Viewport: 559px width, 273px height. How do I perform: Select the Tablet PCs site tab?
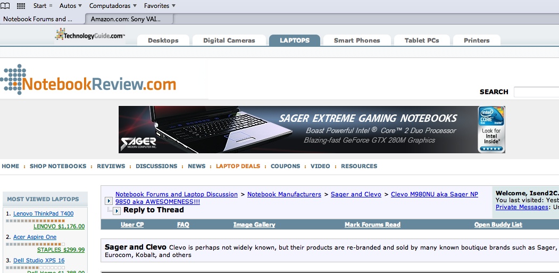(x=422, y=40)
